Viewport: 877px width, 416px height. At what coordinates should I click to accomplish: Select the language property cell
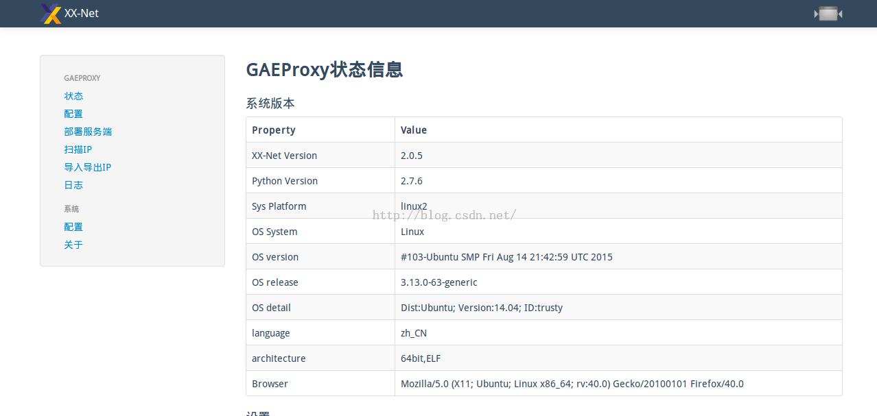pyautogui.click(x=320, y=333)
